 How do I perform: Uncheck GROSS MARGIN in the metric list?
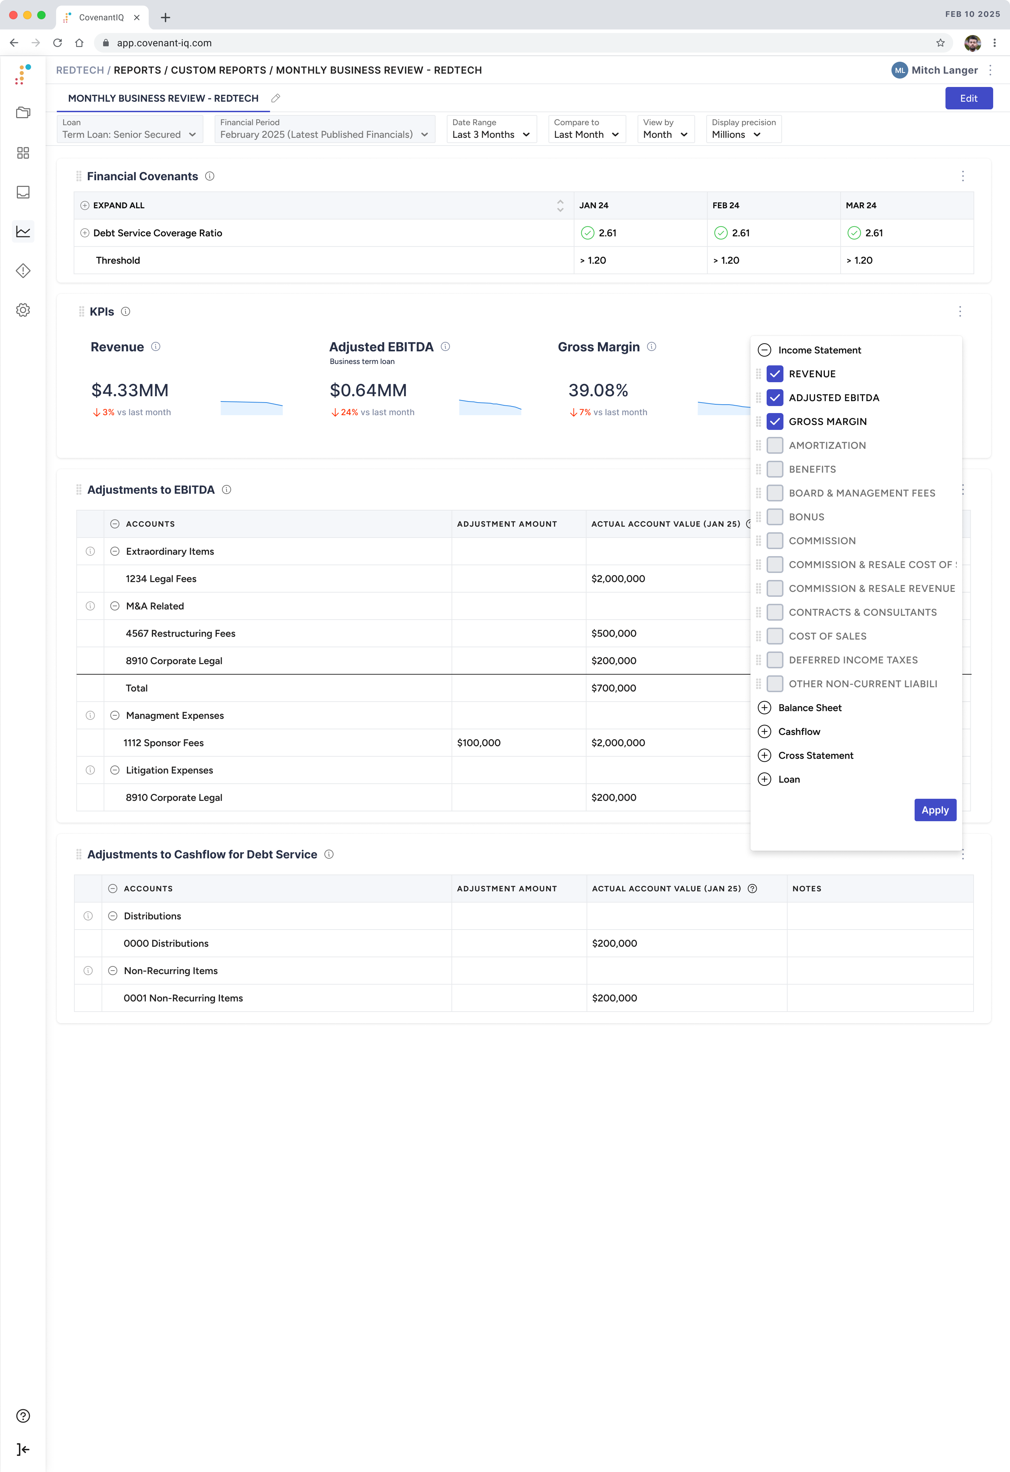click(x=774, y=421)
